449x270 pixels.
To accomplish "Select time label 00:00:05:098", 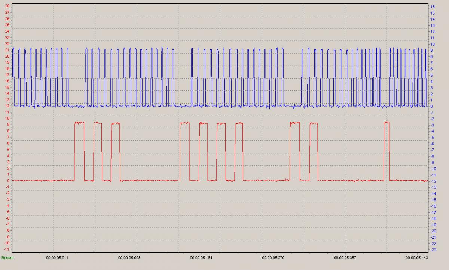I will pos(129,258).
